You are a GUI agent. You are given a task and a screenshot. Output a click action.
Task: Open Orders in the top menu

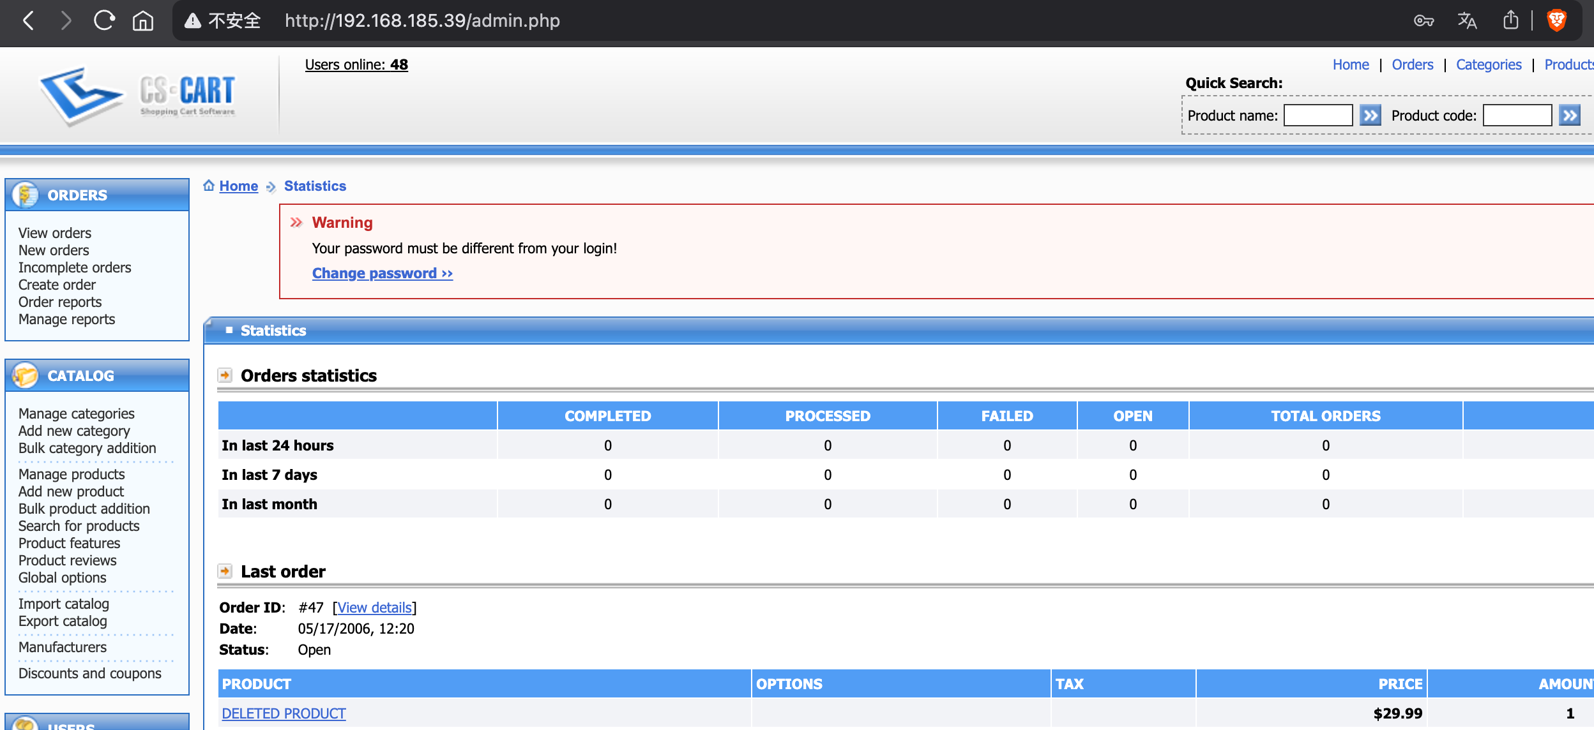1412,64
